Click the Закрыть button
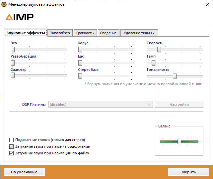The image size is (213, 179). tap(188, 172)
